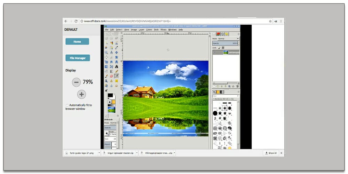Select the Dodge/Burn tool
Screen dimensions: 348x174
click(x=106, y=90)
